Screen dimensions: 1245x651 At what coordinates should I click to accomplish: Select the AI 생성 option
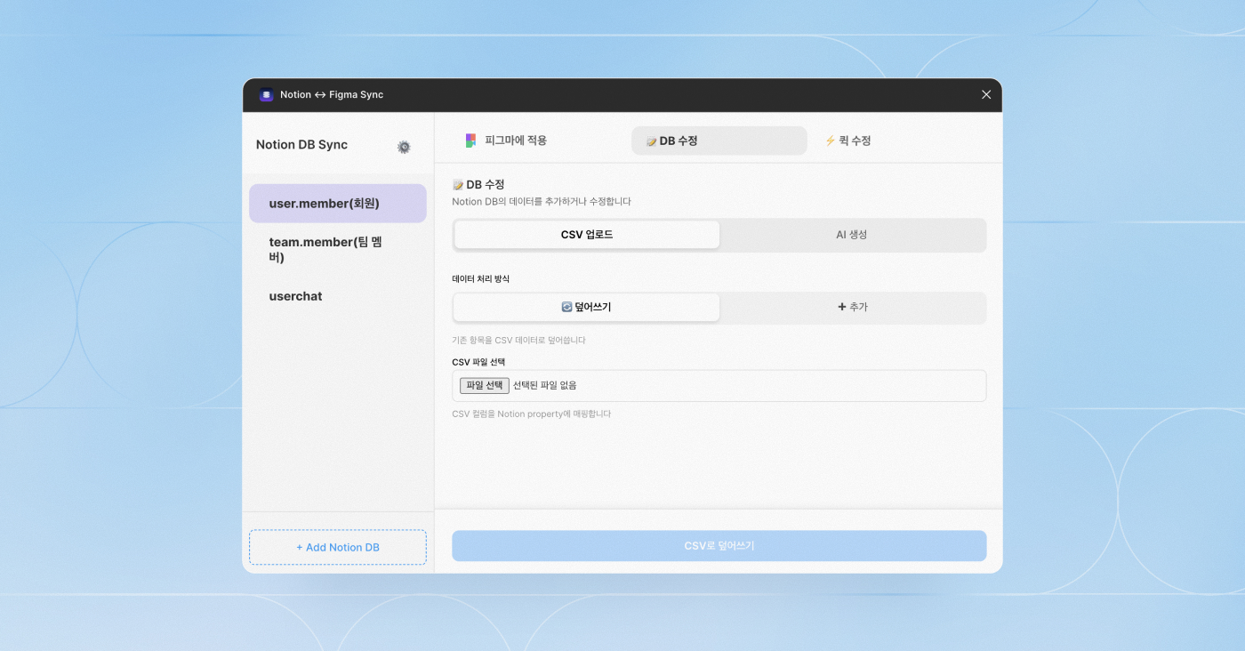pyautogui.click(x=853, y=235)
